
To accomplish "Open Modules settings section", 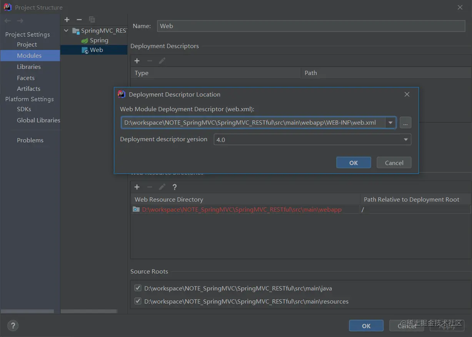I will (x=29, y=56).
